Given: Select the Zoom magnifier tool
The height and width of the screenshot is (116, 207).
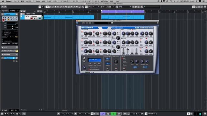Looking at the screenshot, I should [66, 7].
